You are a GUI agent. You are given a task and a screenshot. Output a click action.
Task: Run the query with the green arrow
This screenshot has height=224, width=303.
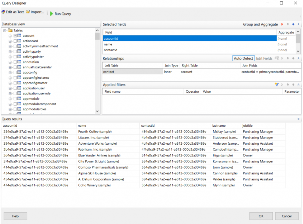pyautogui.click(x=60, y=14)
